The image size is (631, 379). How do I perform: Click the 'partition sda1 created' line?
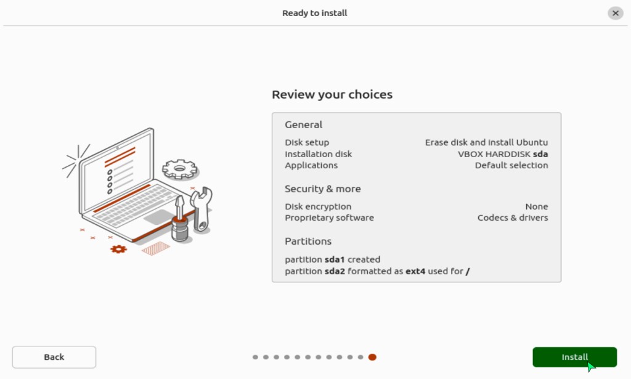click(332, 259)
